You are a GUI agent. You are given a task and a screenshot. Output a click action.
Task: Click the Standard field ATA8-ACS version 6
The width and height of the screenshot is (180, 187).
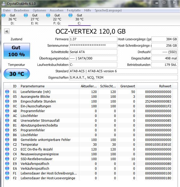point(124,71)
